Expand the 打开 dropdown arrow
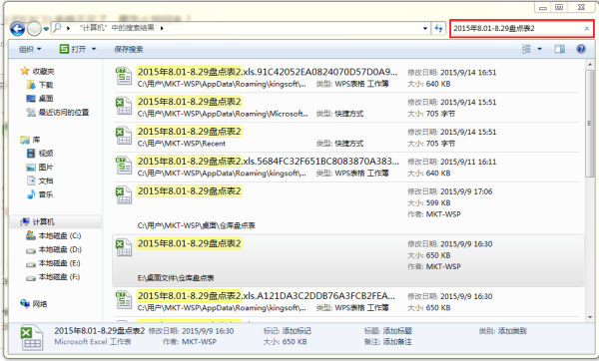The height and width of the screenshot is (361, 599). coord(94,49)
